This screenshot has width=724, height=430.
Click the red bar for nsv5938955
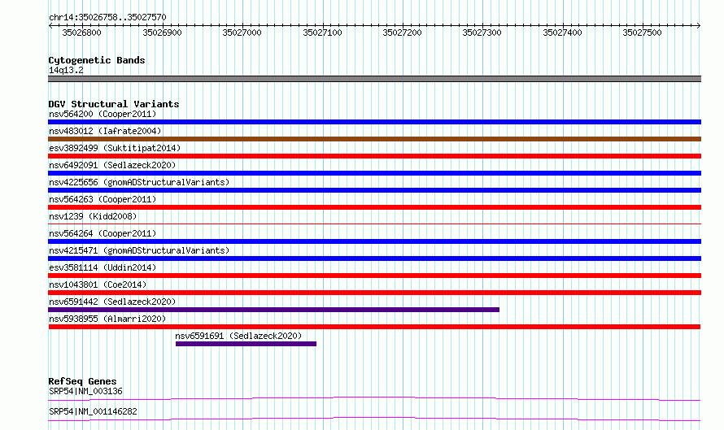[x=374, y=327]
